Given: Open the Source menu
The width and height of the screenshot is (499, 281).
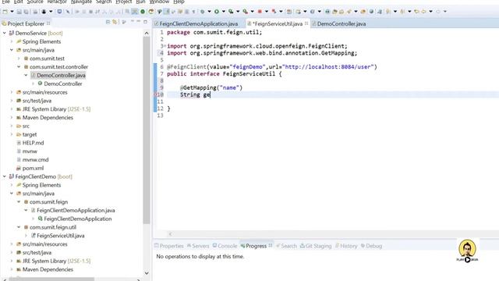Looking at the screenshot, I should pos(35,2).
